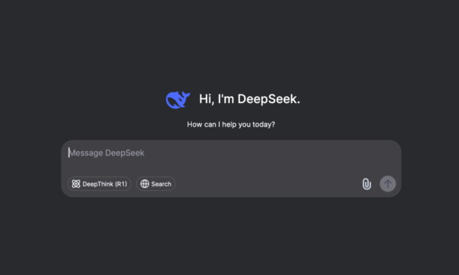Click the DeepSeek whale logo
This screenshot has width=459, height=275.
[x=178, y=99]
